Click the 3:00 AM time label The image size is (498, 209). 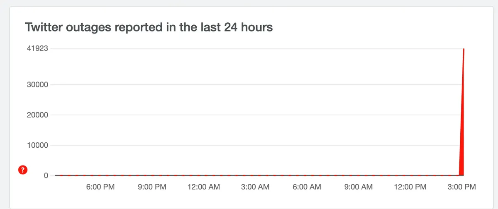[x=255, y=187]
